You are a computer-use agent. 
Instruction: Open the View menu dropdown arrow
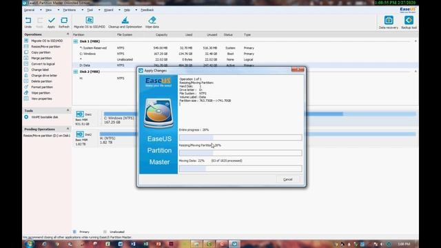(58, 10)
